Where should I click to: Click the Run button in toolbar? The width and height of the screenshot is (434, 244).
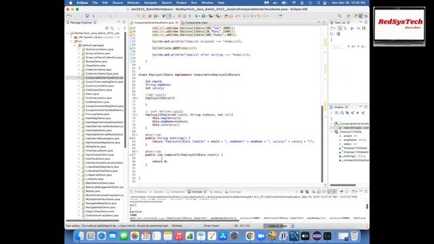(x=203, y=16)
